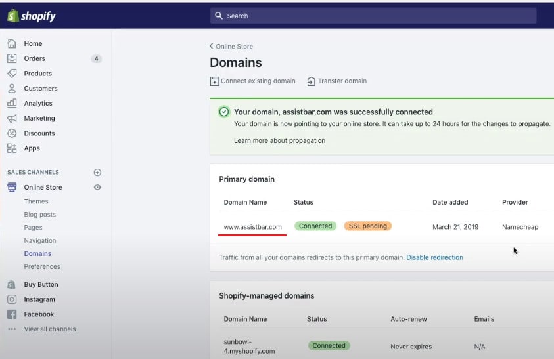Click the Discounts badge icon
This screenshot has height=359, width=554.
coord(12,133)
